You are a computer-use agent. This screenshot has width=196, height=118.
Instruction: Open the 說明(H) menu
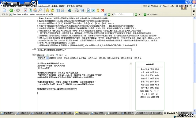(79, 6)
